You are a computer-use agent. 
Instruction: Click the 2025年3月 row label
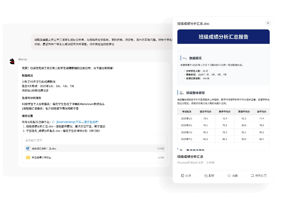click(187, 125)
